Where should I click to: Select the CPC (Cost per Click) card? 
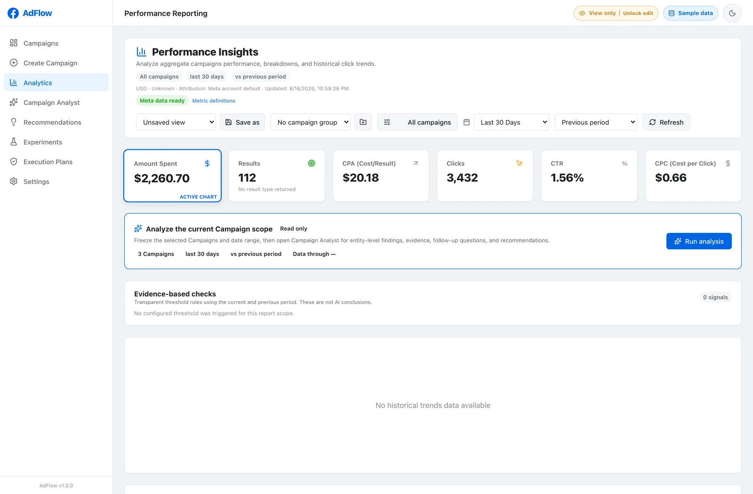[x=693, y=175]
